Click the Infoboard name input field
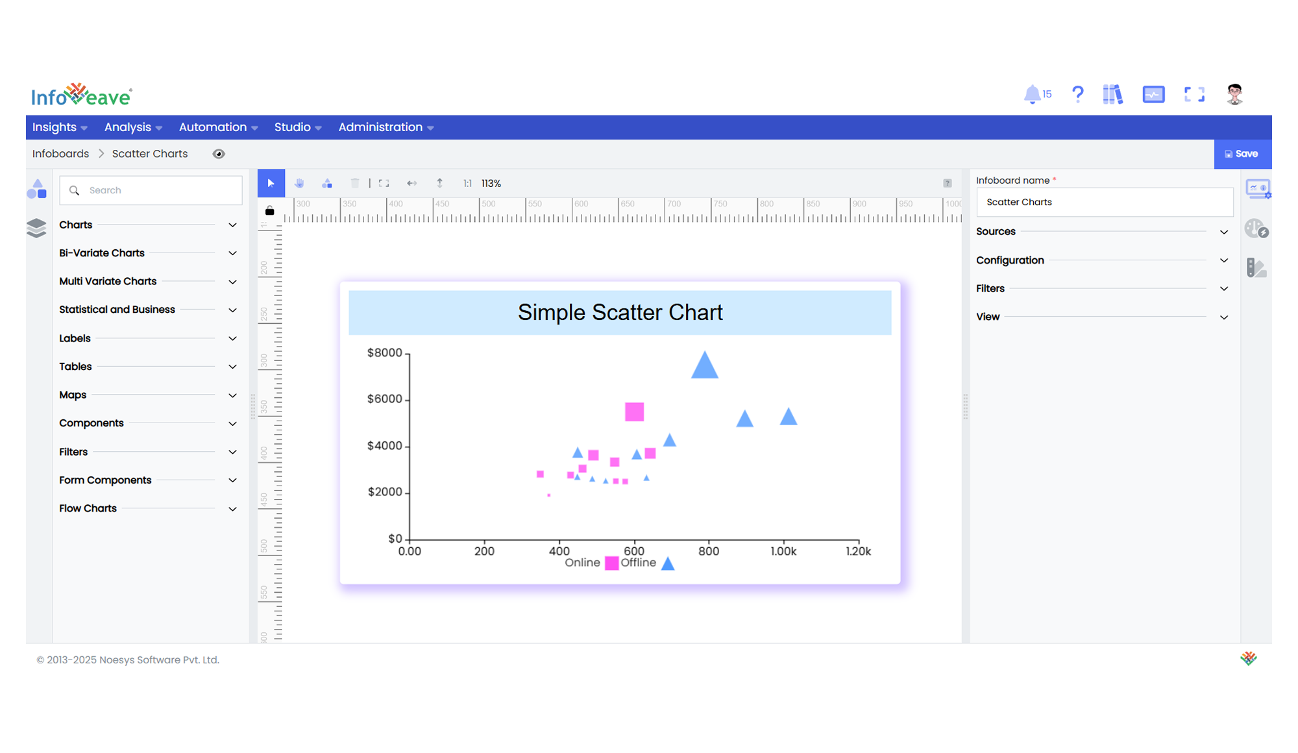The image size is (1298, 753). coord(1105,202)
